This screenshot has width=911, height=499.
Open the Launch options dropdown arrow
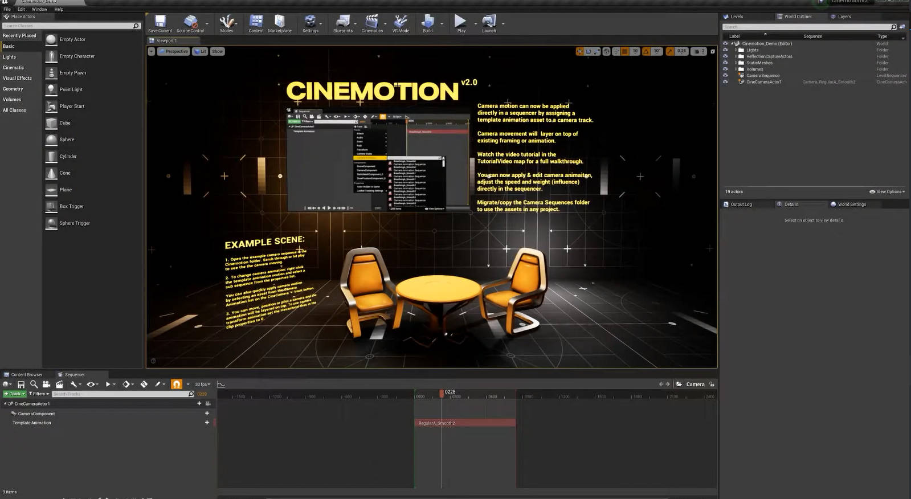(x=503, y=24)
